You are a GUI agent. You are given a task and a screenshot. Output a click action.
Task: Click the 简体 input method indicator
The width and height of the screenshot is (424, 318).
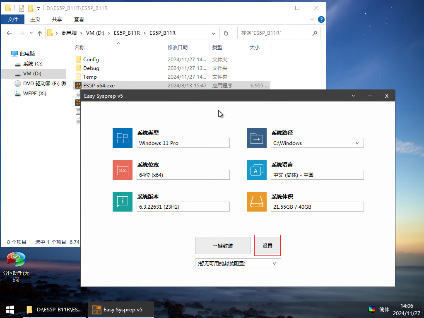[x=384, y=310]
